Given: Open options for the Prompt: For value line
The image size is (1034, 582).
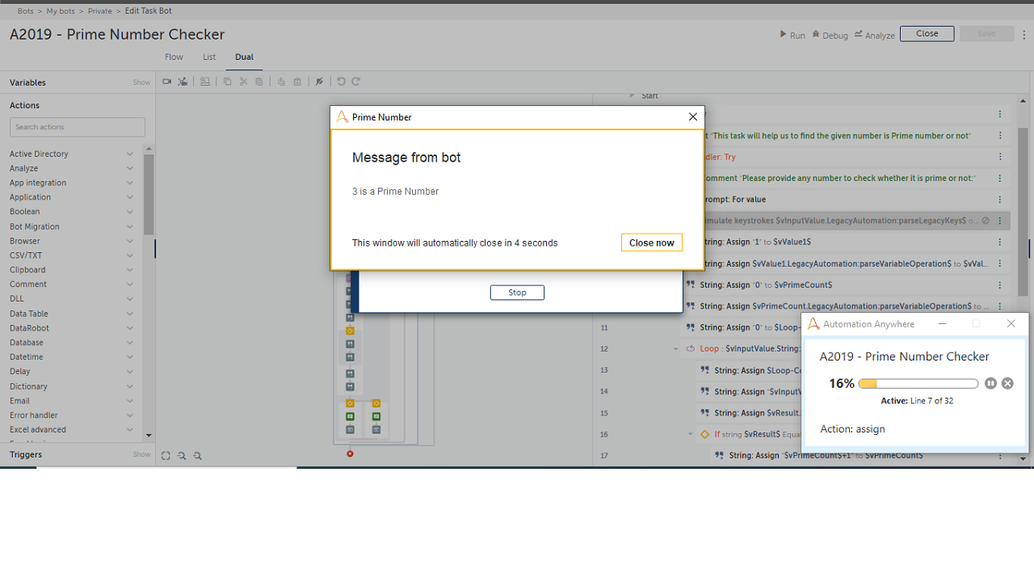Looking at the screenshot, I should (1000, 200).
